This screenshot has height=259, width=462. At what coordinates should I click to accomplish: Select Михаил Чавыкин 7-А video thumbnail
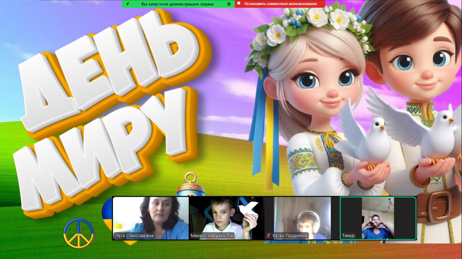click(226, 218)
